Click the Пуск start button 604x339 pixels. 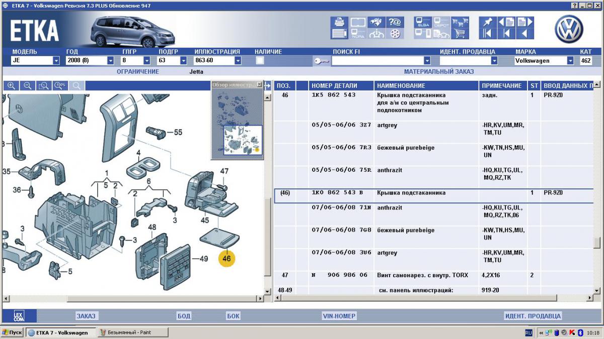coord(12,332)
